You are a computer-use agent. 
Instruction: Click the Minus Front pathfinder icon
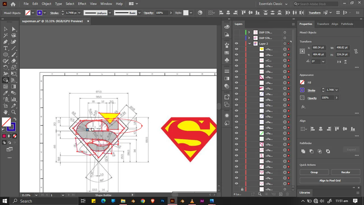(x=311, y=151)
